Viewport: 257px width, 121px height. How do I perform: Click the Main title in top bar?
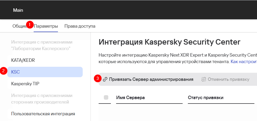(18, 10)
